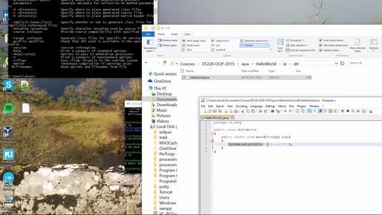Viewport: 382px width, 215px height.
Task: Open the Navigation pane dropdown
Action: 150,46
